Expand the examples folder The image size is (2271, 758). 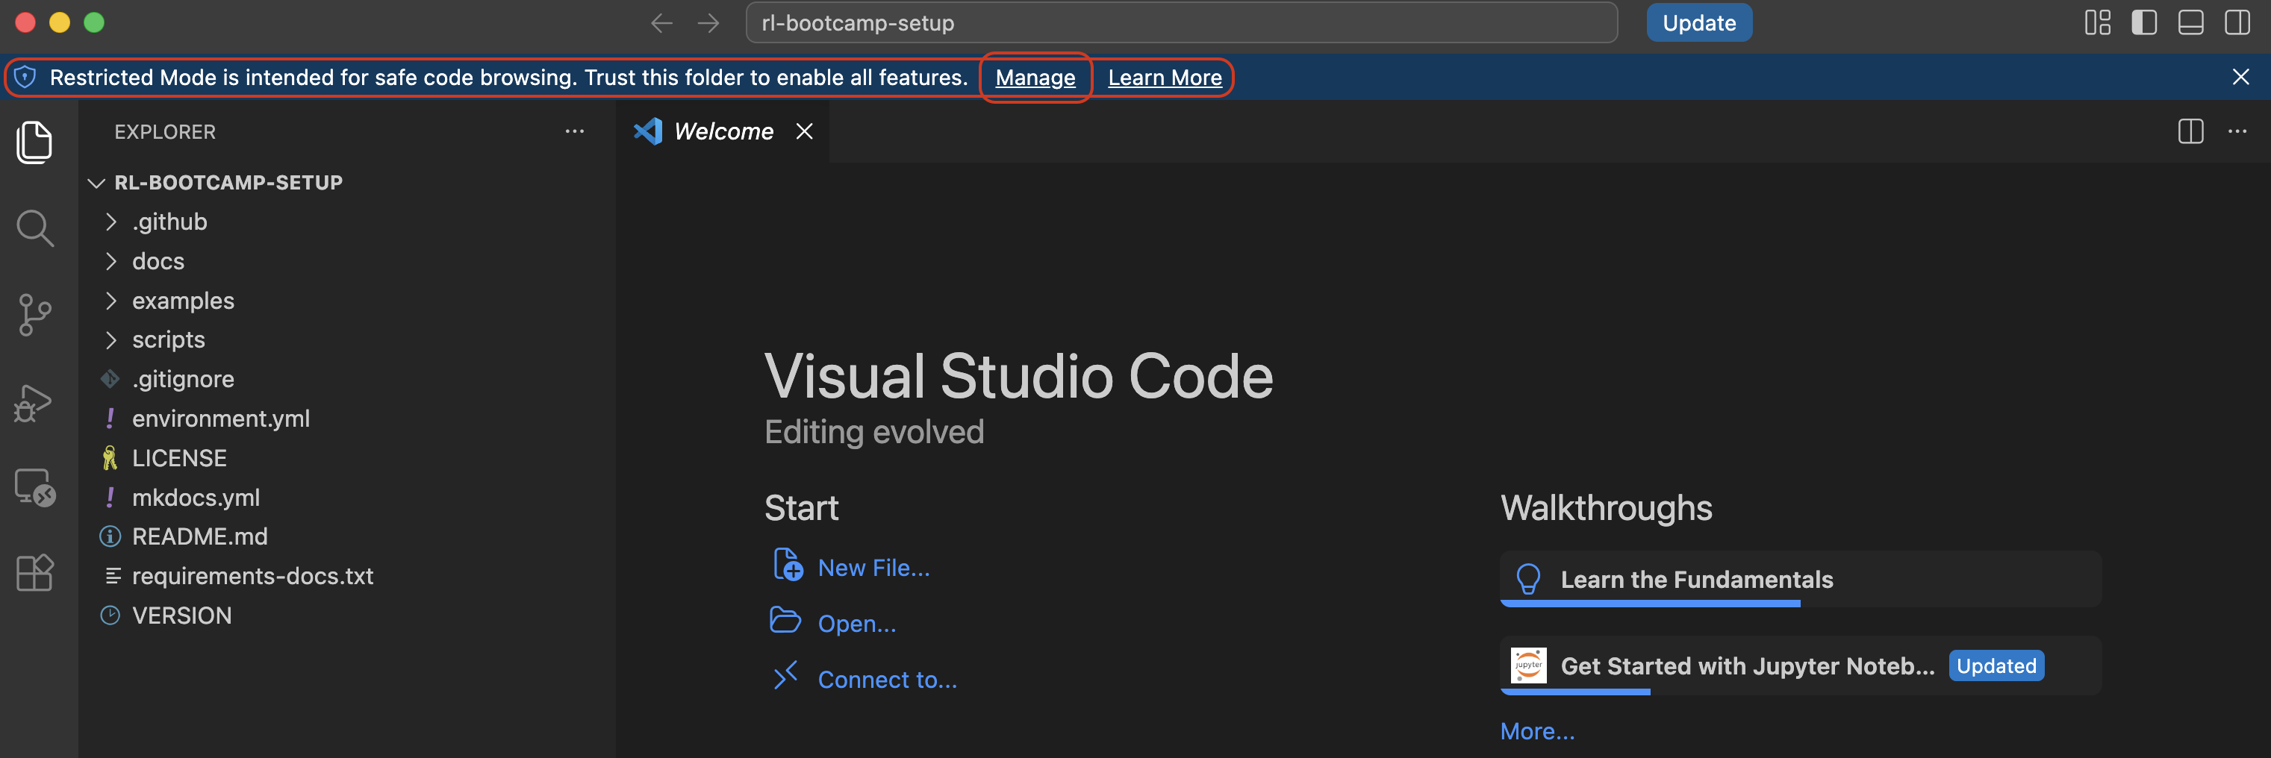pos(111,301)
